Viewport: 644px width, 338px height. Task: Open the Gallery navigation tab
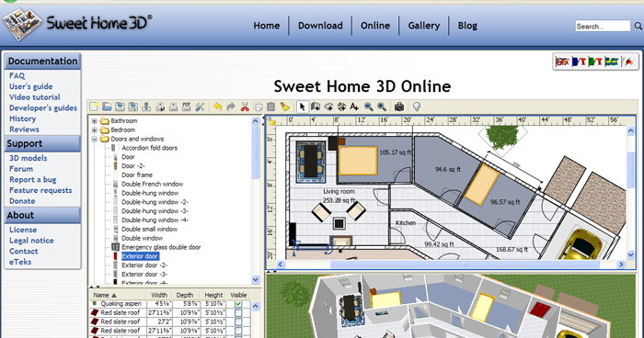pos(424,26)
